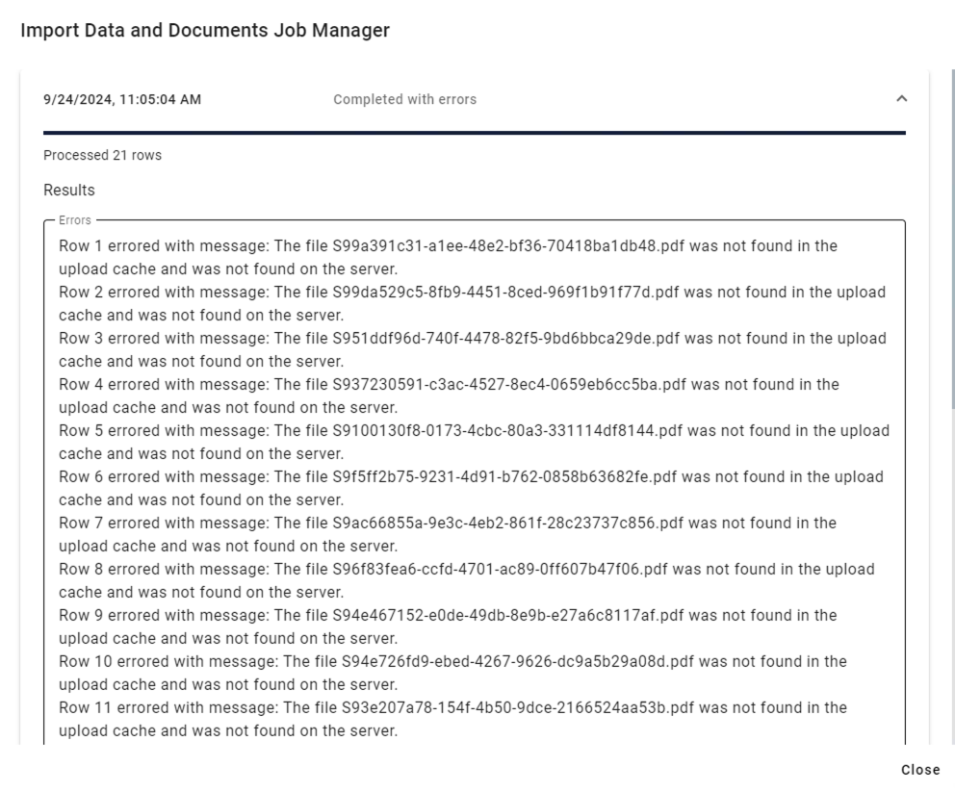Expand the Errors section details
This screenshot has width=955, height=792.
76,219
